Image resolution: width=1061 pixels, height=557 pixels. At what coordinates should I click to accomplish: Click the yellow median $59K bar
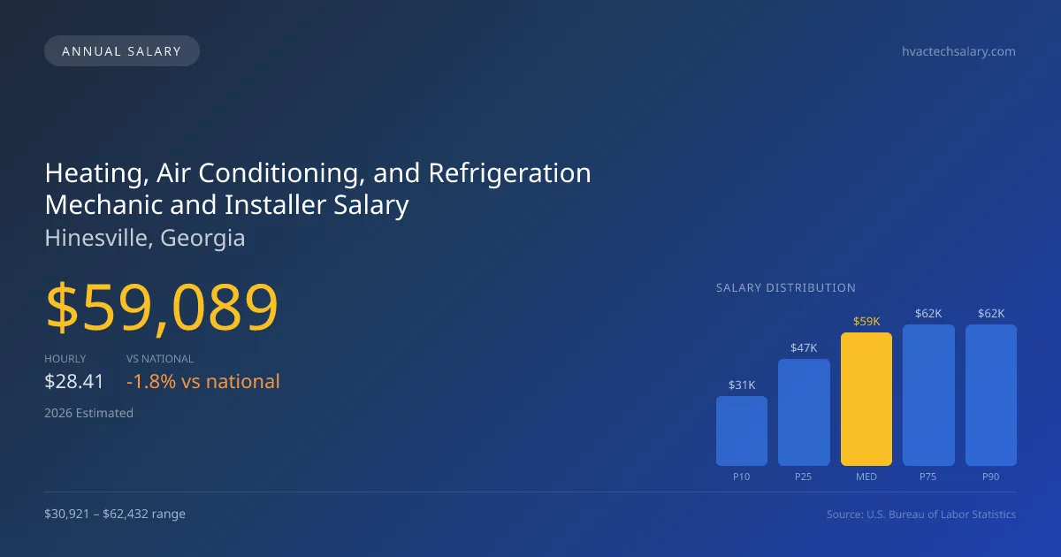[866, 399]
